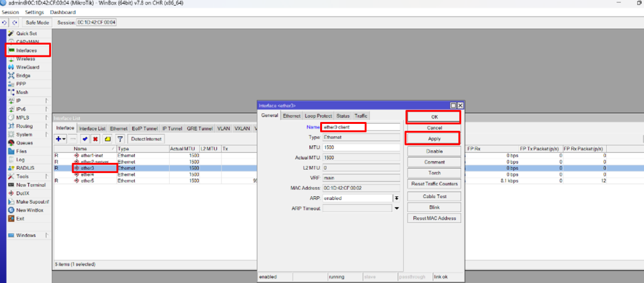Screen dimensions: 644x283
Task: Select the ether5 row in interface list
Action: point(87,180)
